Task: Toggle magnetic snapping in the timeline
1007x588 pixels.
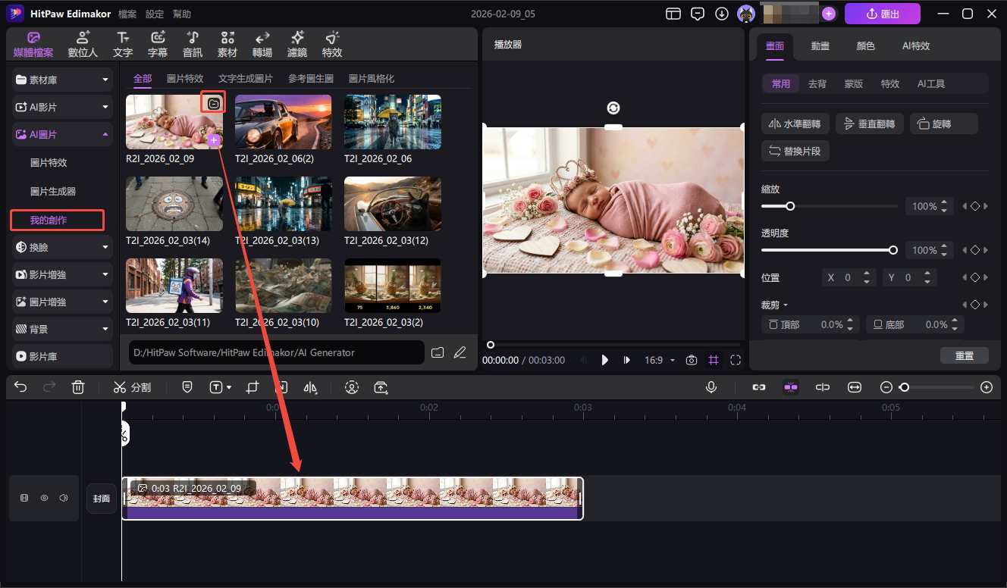Action: pyautogui.click(x=791, y=386)
